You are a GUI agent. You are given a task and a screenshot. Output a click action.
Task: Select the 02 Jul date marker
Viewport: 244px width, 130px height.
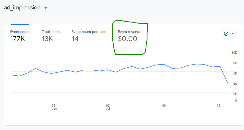[108, 107]
